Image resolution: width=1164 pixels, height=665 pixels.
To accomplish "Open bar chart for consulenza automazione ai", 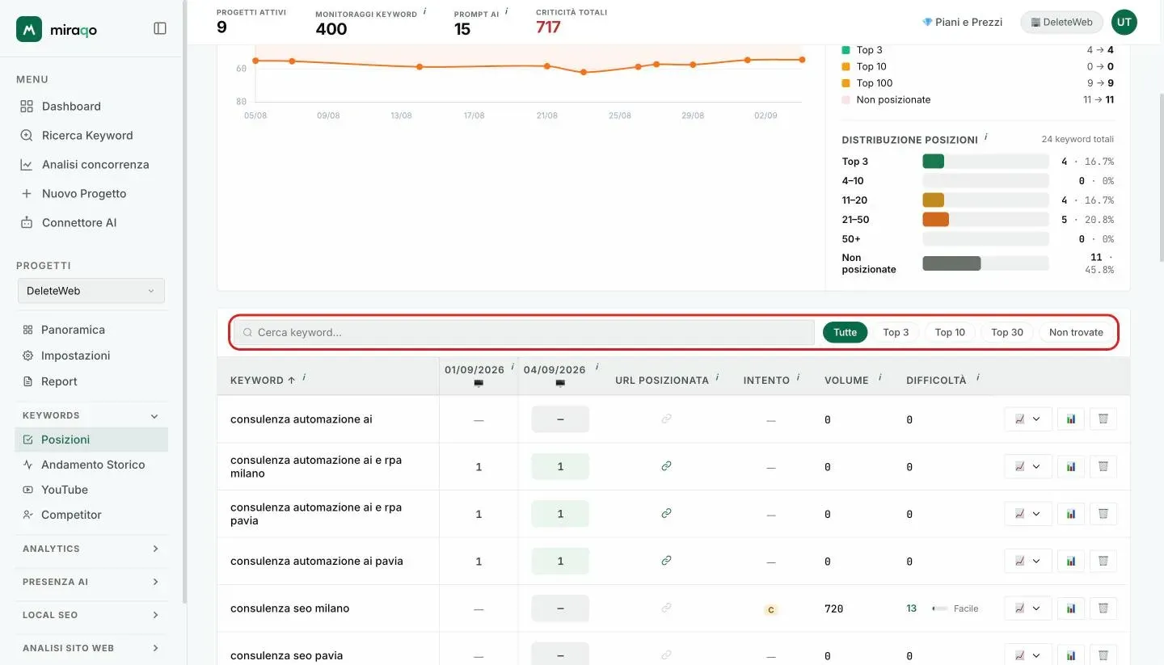I will click(1070, 419).
